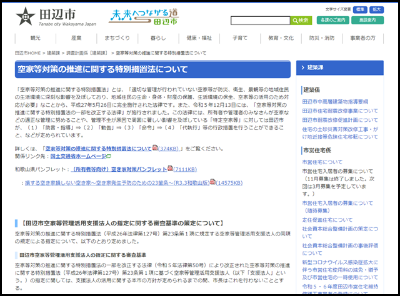Click PDF icon beside the 374KB link
Viewport: 400px width, 296px height.
click(x=155, y=147)
